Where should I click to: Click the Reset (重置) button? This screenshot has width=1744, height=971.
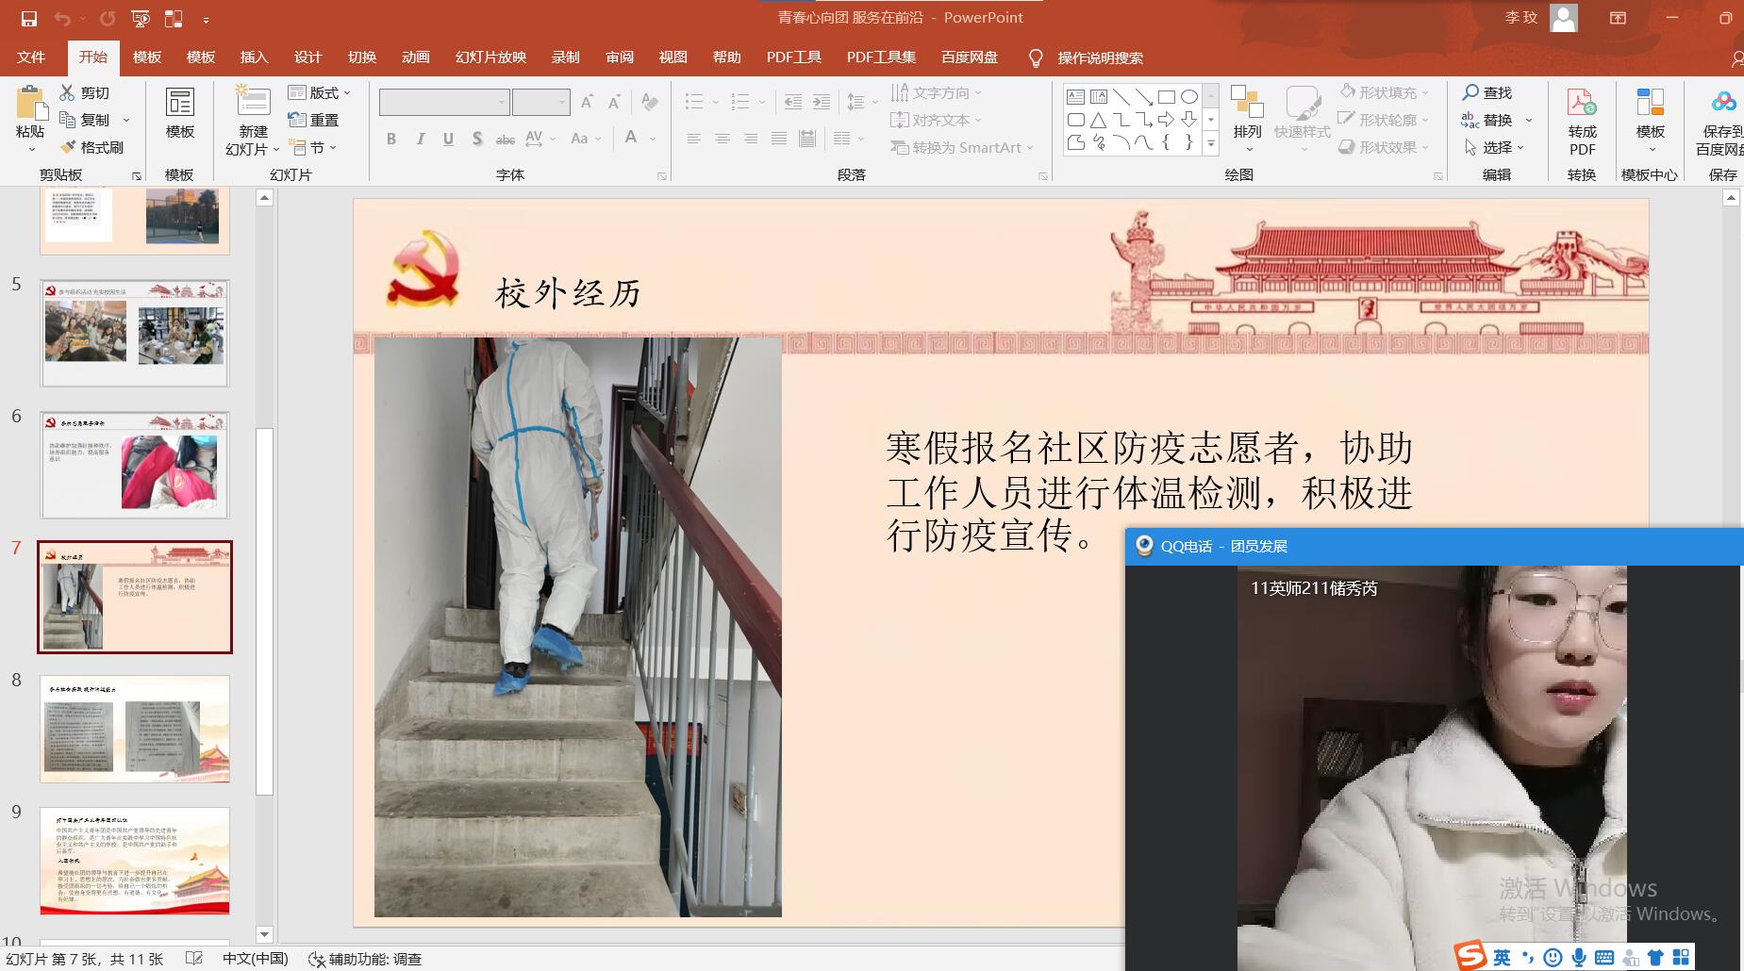(313, 120)
